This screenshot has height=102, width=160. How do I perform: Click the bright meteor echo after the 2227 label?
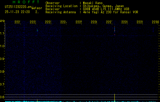[x=114, y=30]
